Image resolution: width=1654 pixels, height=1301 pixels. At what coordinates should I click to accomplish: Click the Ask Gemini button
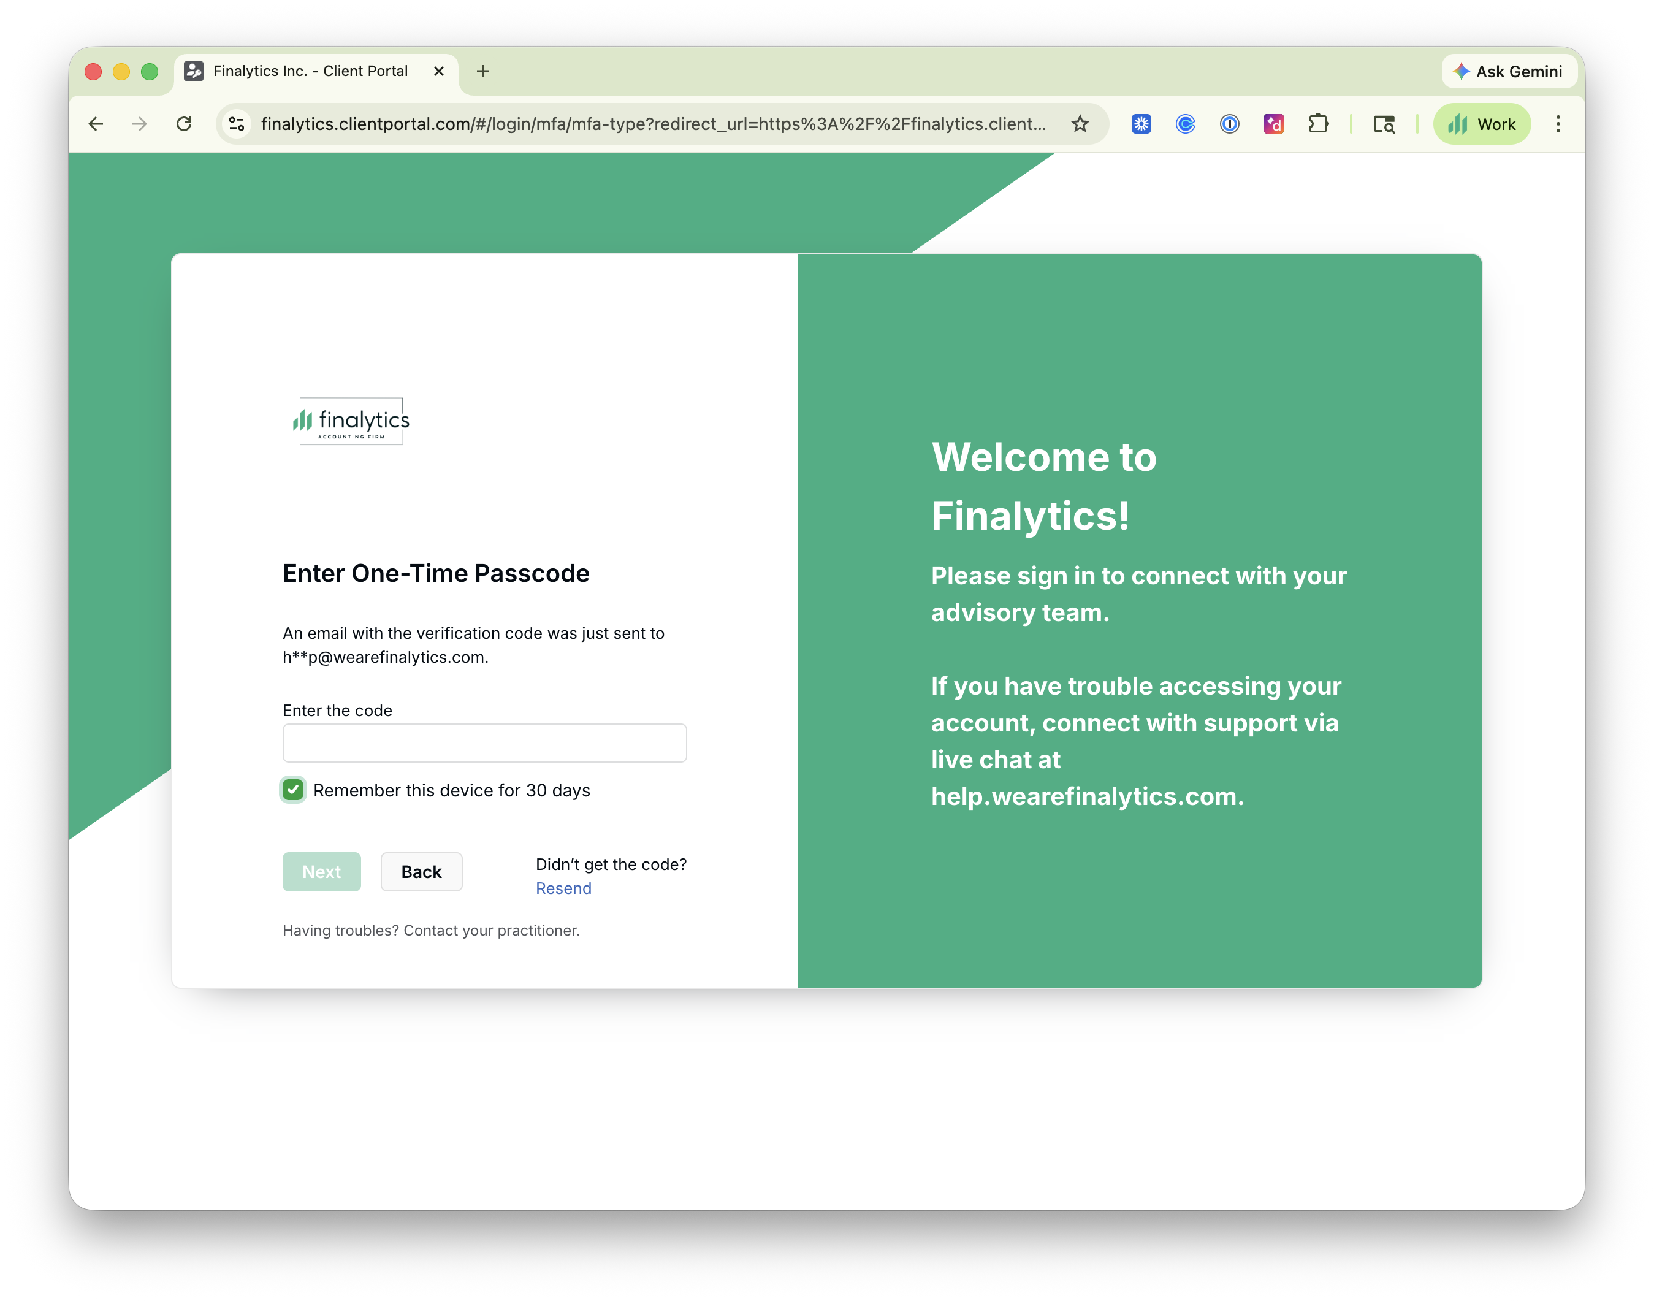1509,72
